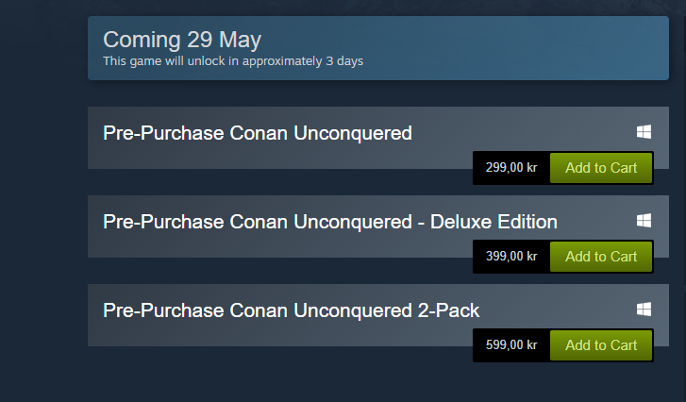Click the 399,00 kr price label
Viewport: 686px width, 402px height.
tap(511, 257)
